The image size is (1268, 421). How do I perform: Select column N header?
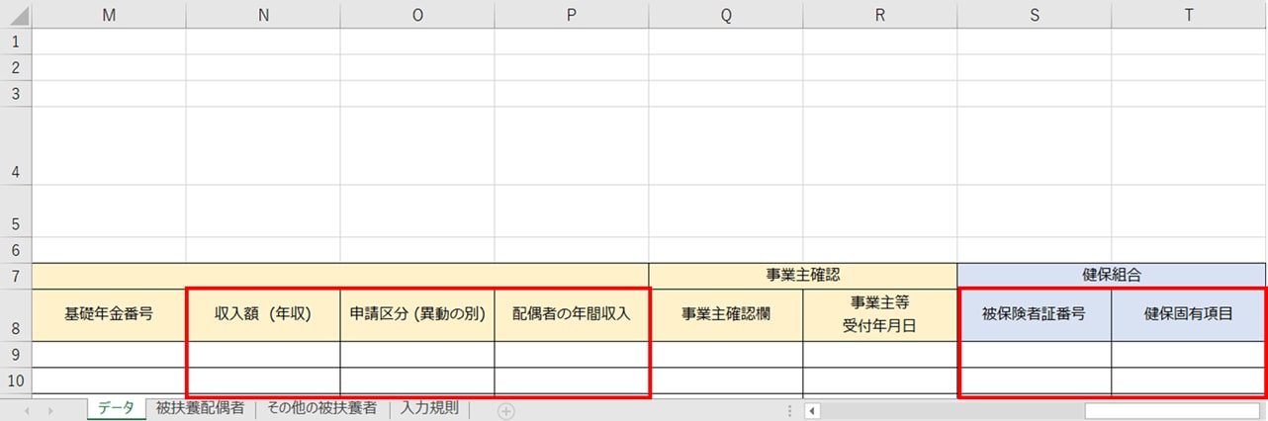pyautogui.click(x=263, y=15)
